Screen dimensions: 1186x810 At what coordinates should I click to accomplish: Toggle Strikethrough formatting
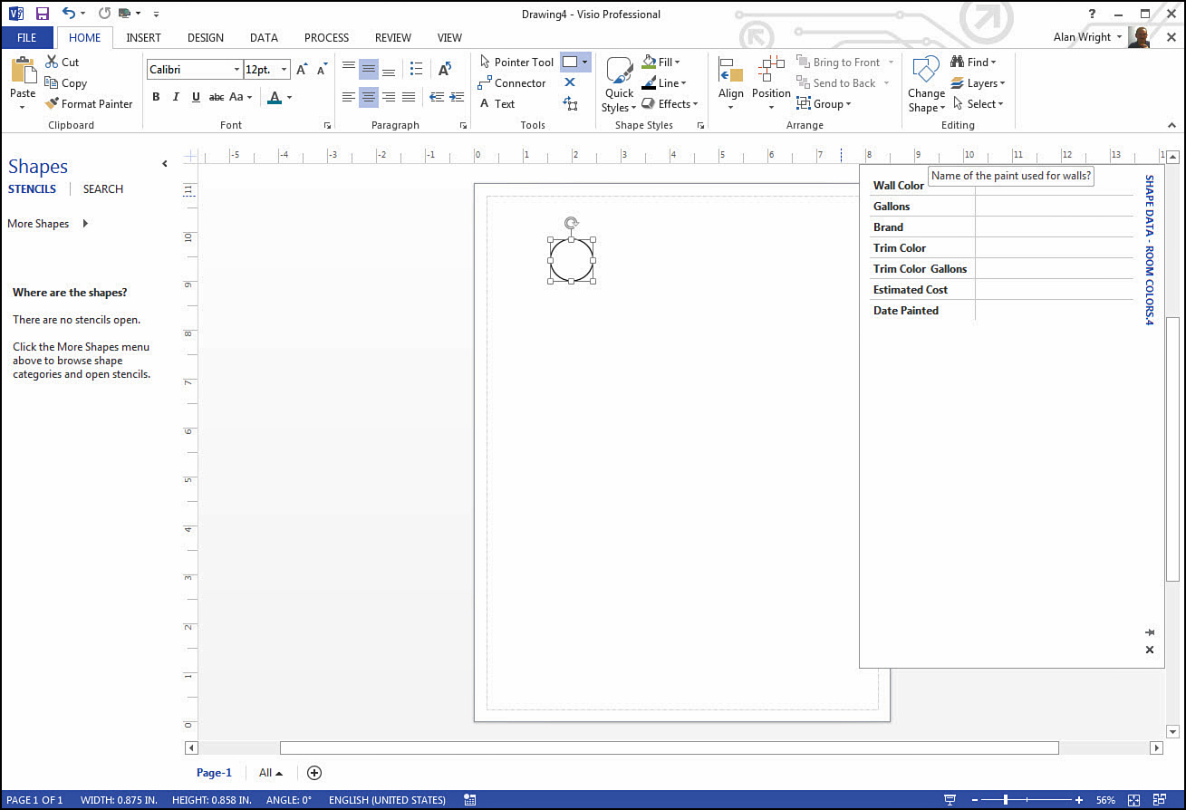click(217, 97)
